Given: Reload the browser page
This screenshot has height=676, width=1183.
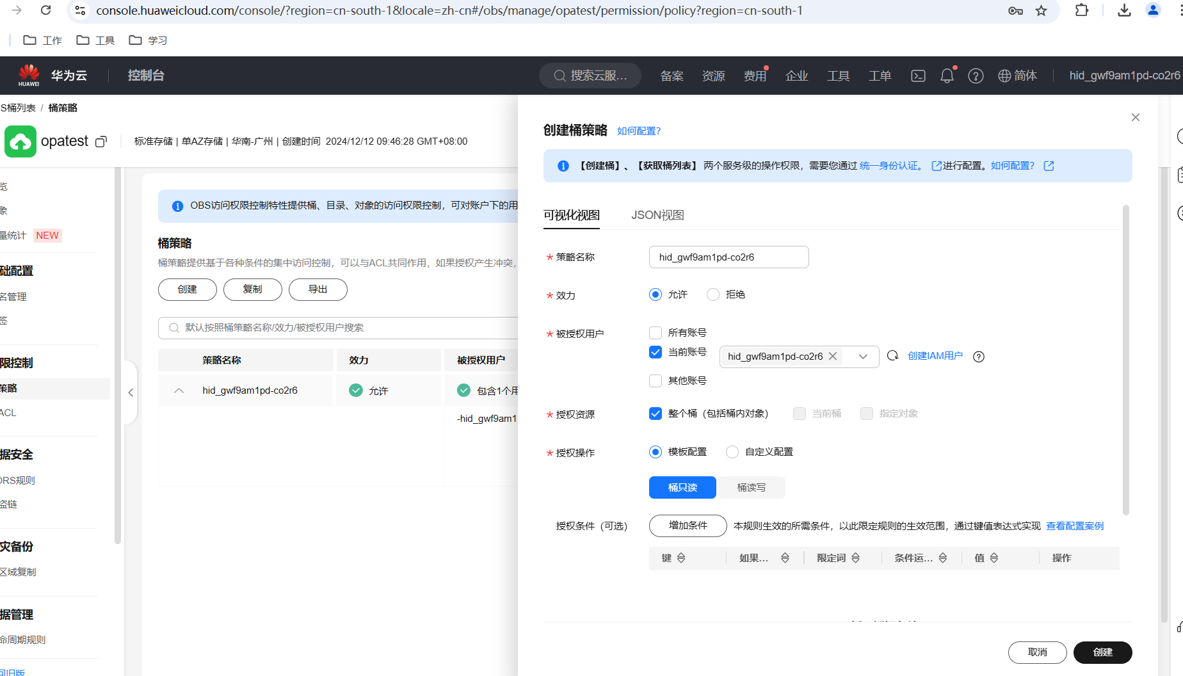Looking at the screenshot, I should 45,10.
